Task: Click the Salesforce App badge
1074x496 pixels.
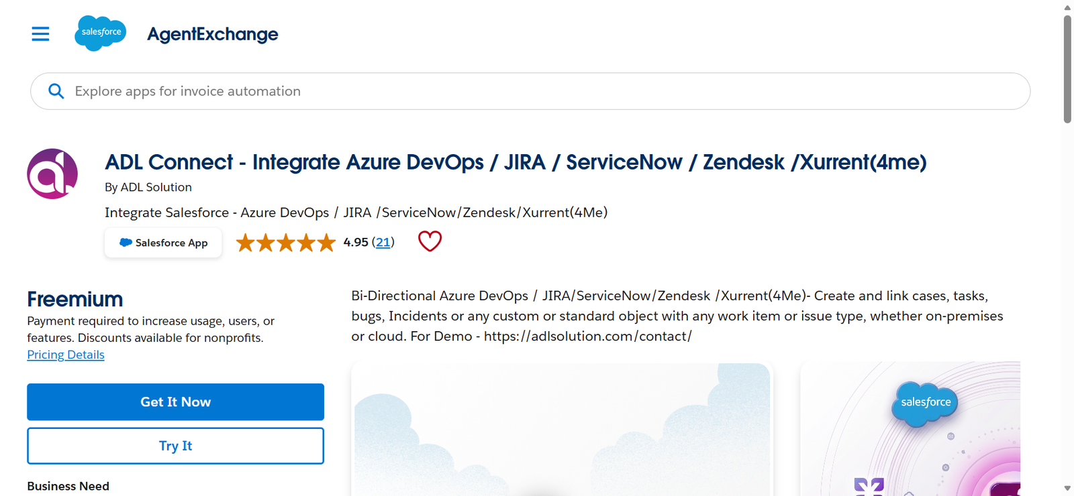Action: coord(163,243)
